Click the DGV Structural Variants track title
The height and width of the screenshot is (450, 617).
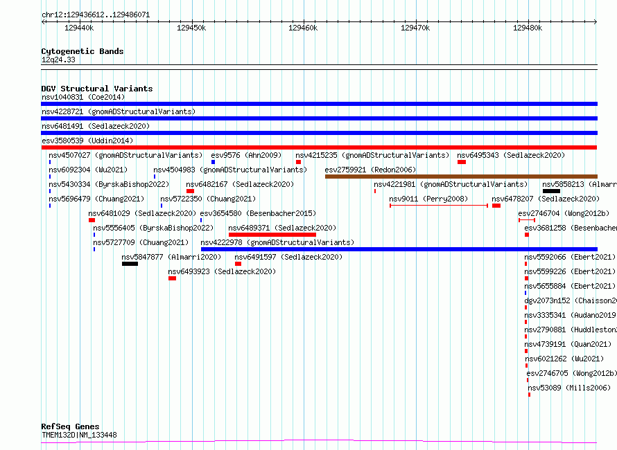(x=97, y=89)
